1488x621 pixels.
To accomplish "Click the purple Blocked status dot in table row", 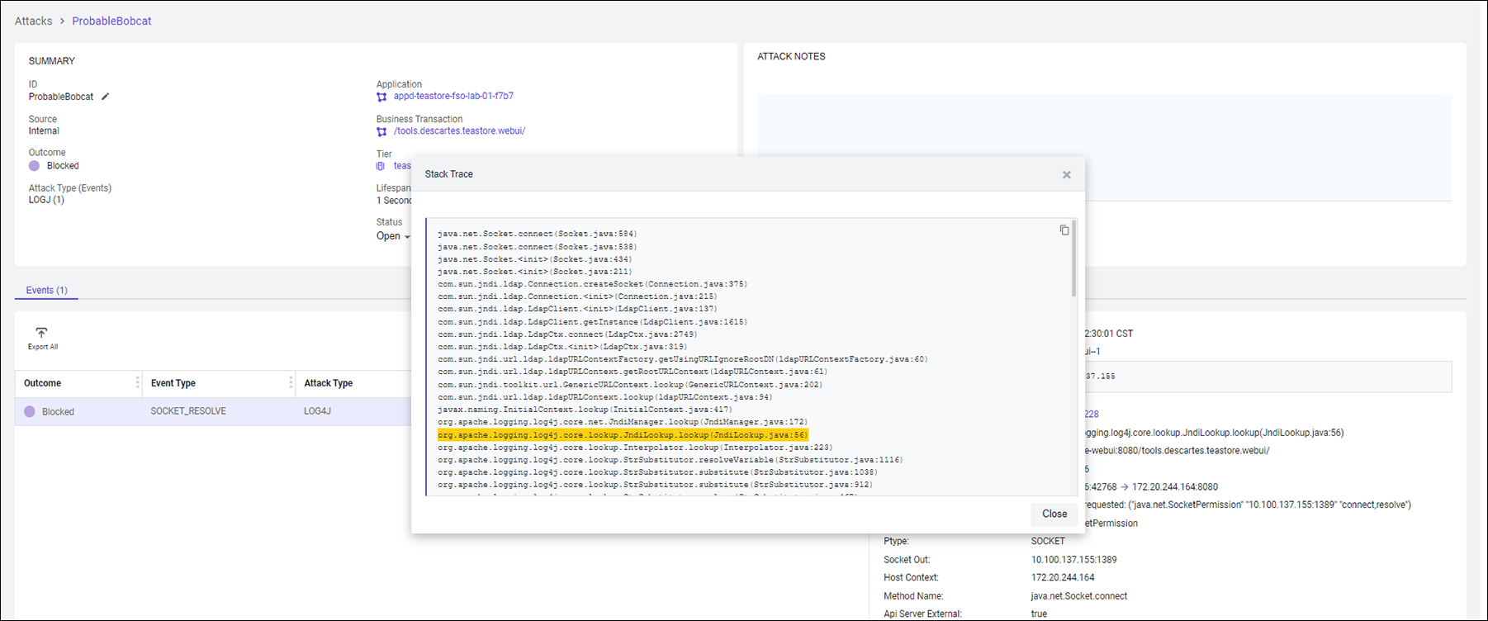I will [x=30, y=411].
